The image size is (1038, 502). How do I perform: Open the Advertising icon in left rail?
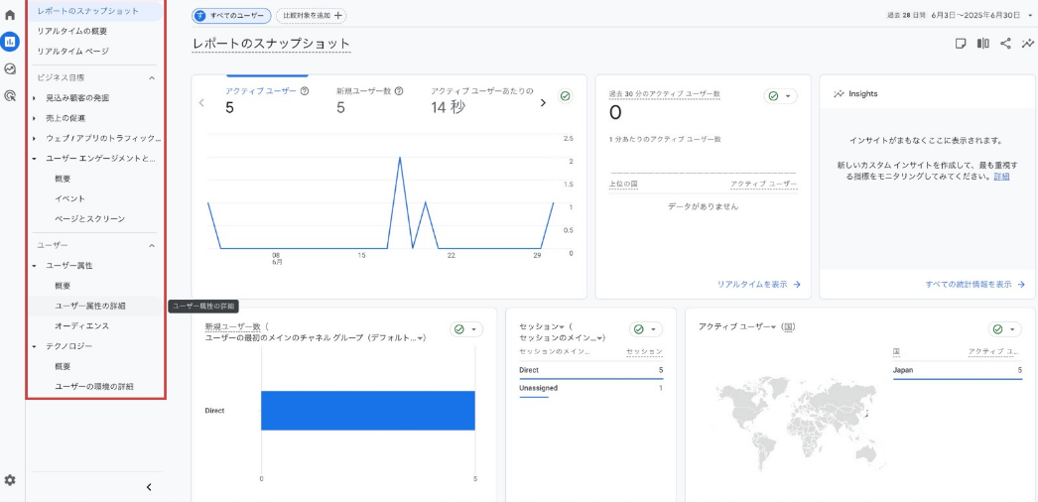click(x=10, y=95)
